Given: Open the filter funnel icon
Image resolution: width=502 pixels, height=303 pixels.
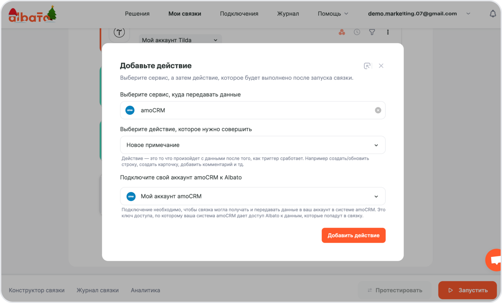Looking at the screenshot, I should [x=372, y=32].
